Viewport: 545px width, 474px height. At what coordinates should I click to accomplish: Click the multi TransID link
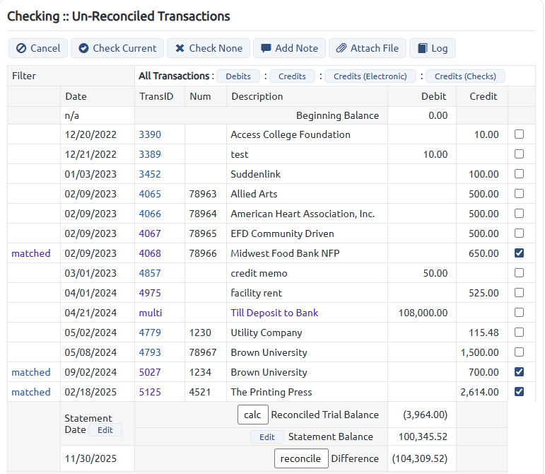(x=151, y=313)
